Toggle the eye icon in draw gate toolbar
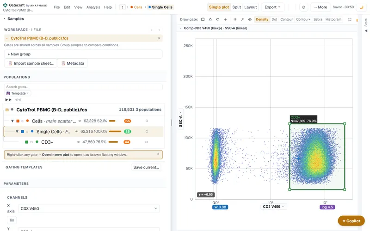Image resolution: width=370 pixels, height=231 pixels. 250,19
